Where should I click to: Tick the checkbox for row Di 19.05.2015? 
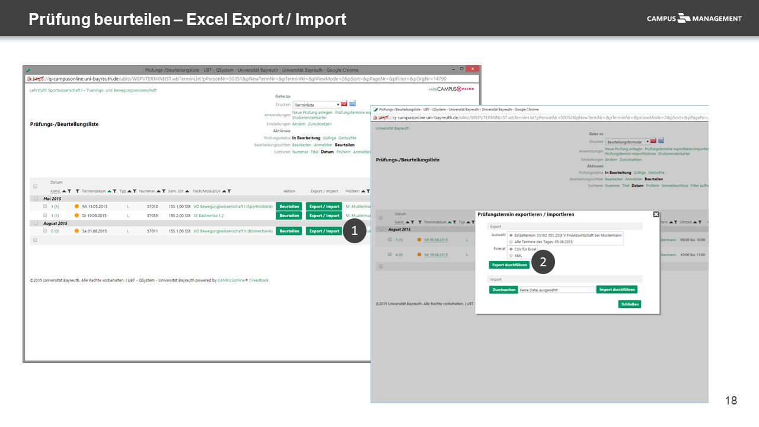[x=45, y=215]
